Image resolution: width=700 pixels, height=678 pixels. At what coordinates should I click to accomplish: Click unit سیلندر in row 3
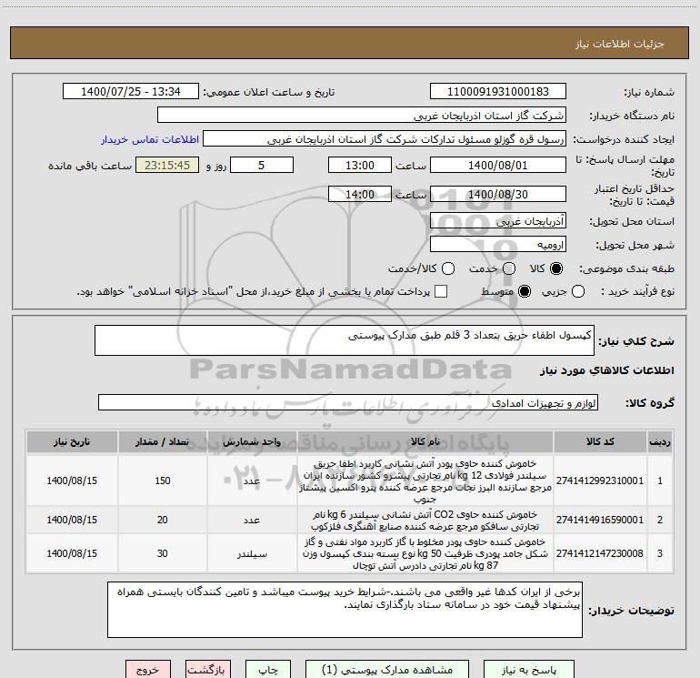pyautogui.click(x=252, y=554)
